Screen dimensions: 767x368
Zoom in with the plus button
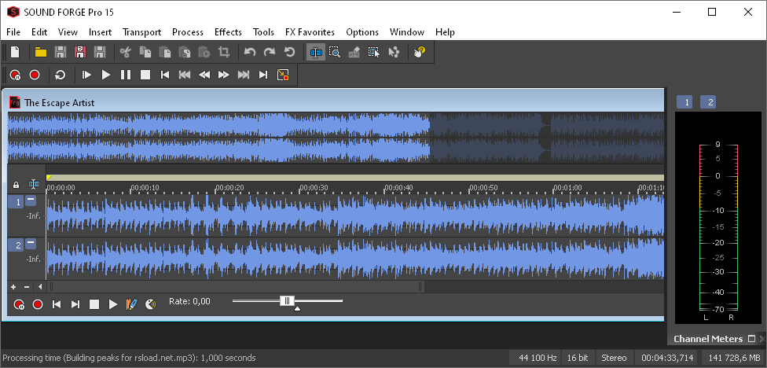[13, 287]
